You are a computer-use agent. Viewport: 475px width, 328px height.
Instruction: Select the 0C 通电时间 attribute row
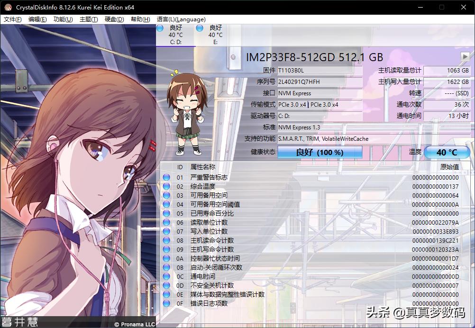[x=313, y=276]
